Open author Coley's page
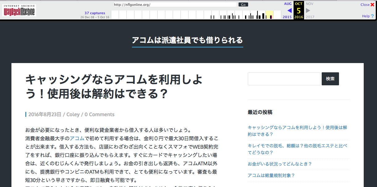The image size is (377, 187). pos(73,114)
